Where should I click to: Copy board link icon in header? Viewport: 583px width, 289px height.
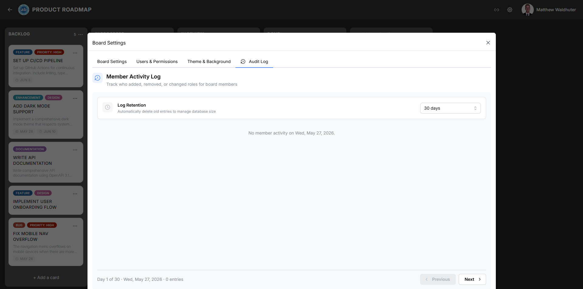point(496,10)
